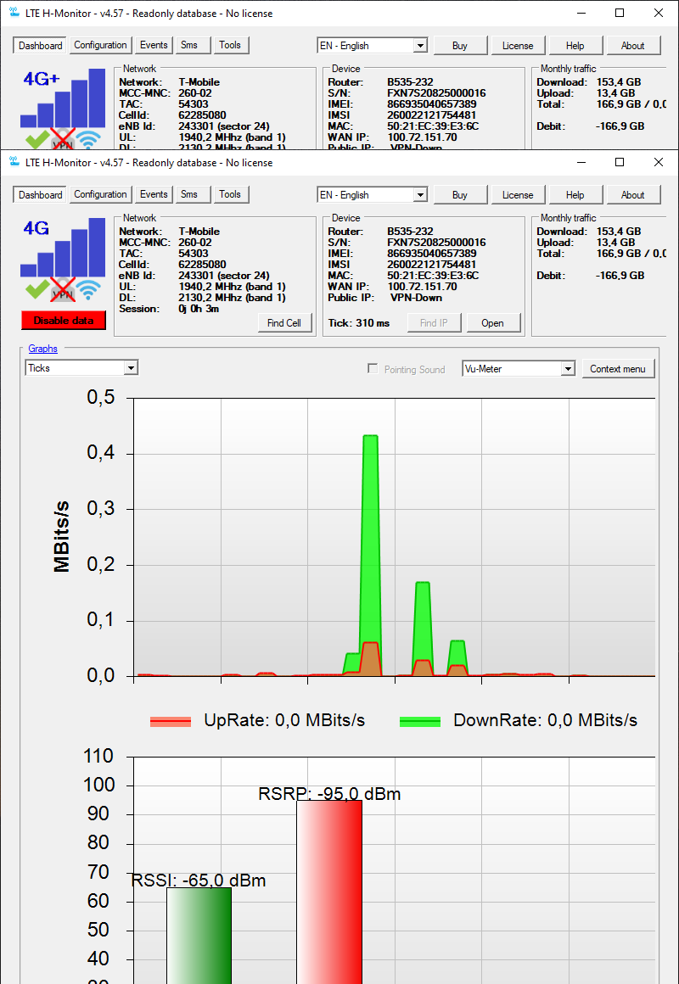Click the app icon in front window title bar
Screen dimensions: 679x984
[x=15, y=163]
